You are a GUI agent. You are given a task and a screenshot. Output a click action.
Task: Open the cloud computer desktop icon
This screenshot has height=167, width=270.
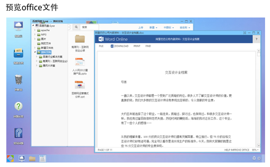coord(18,26)
